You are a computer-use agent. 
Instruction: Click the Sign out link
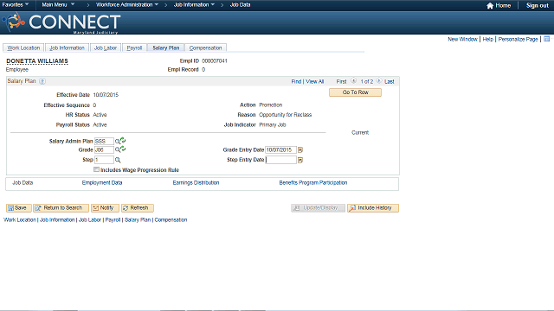[x=537, y=5]
